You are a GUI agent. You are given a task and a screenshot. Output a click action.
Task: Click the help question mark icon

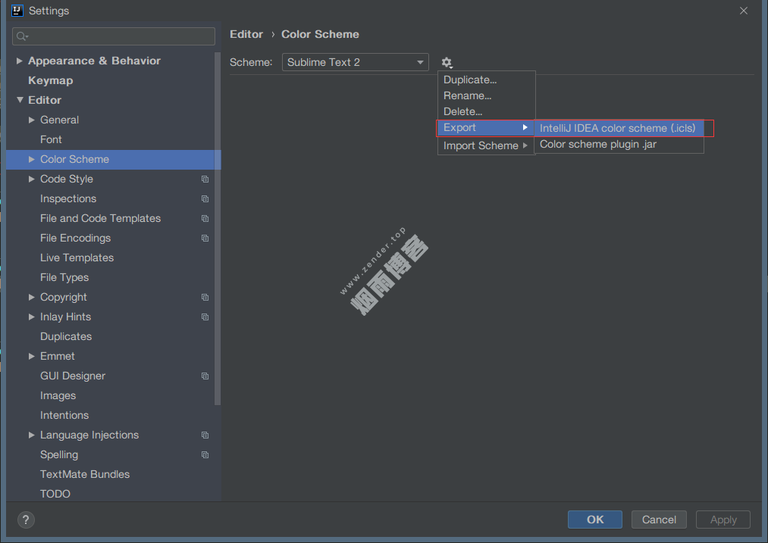[x=26, y=520]
